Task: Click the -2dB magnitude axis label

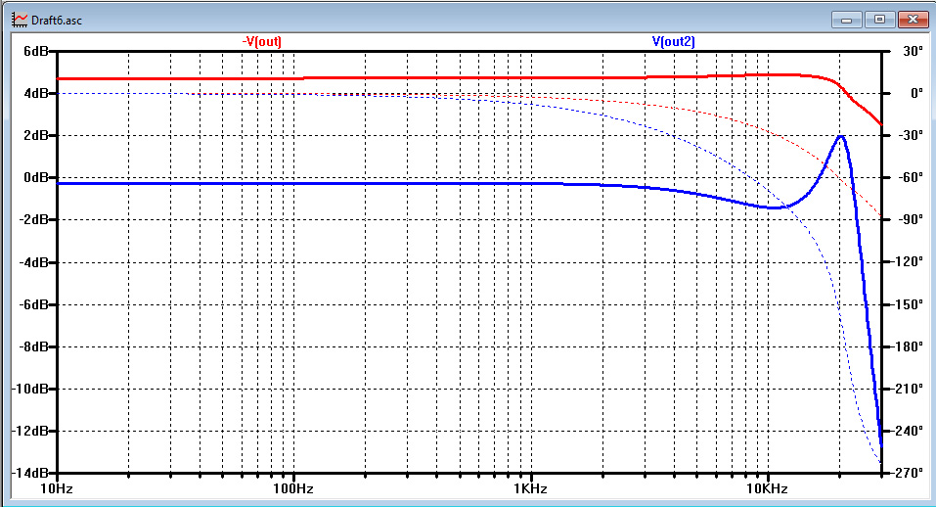Action: [x=33, y=220]
